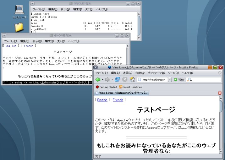Click the search engine magnifier icon

(189, 79)
